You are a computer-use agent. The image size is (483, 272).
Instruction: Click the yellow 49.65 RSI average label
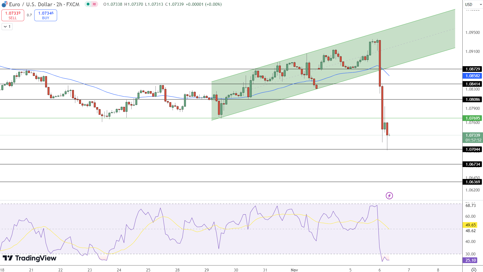pos(470,225)
